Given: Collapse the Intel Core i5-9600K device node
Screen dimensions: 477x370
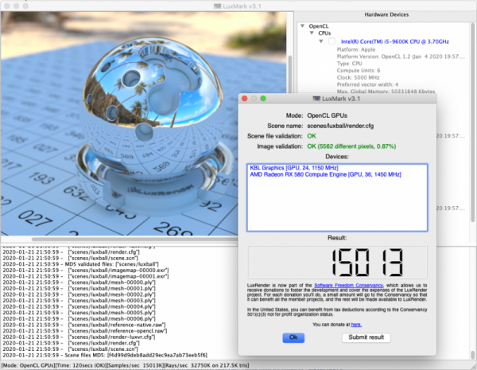Looking at the screenshot, I should point(321,41).
